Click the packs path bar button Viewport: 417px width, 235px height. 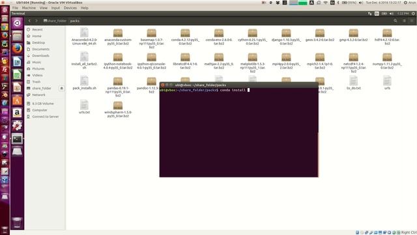click(x=75, y=21)
